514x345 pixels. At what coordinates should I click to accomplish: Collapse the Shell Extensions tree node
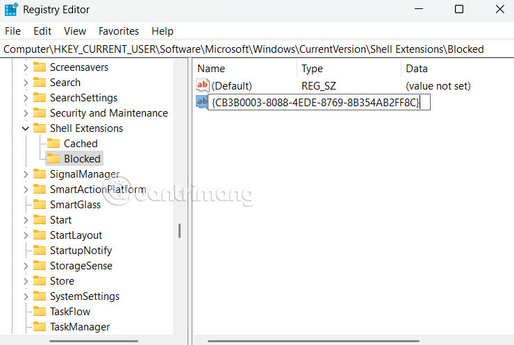26,128
